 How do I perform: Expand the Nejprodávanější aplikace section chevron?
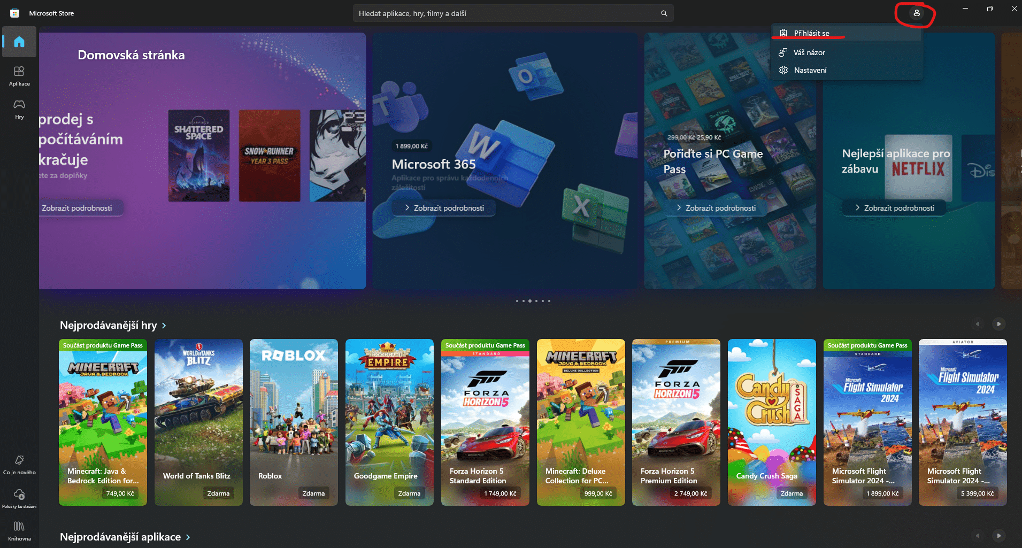pos(188,537)
